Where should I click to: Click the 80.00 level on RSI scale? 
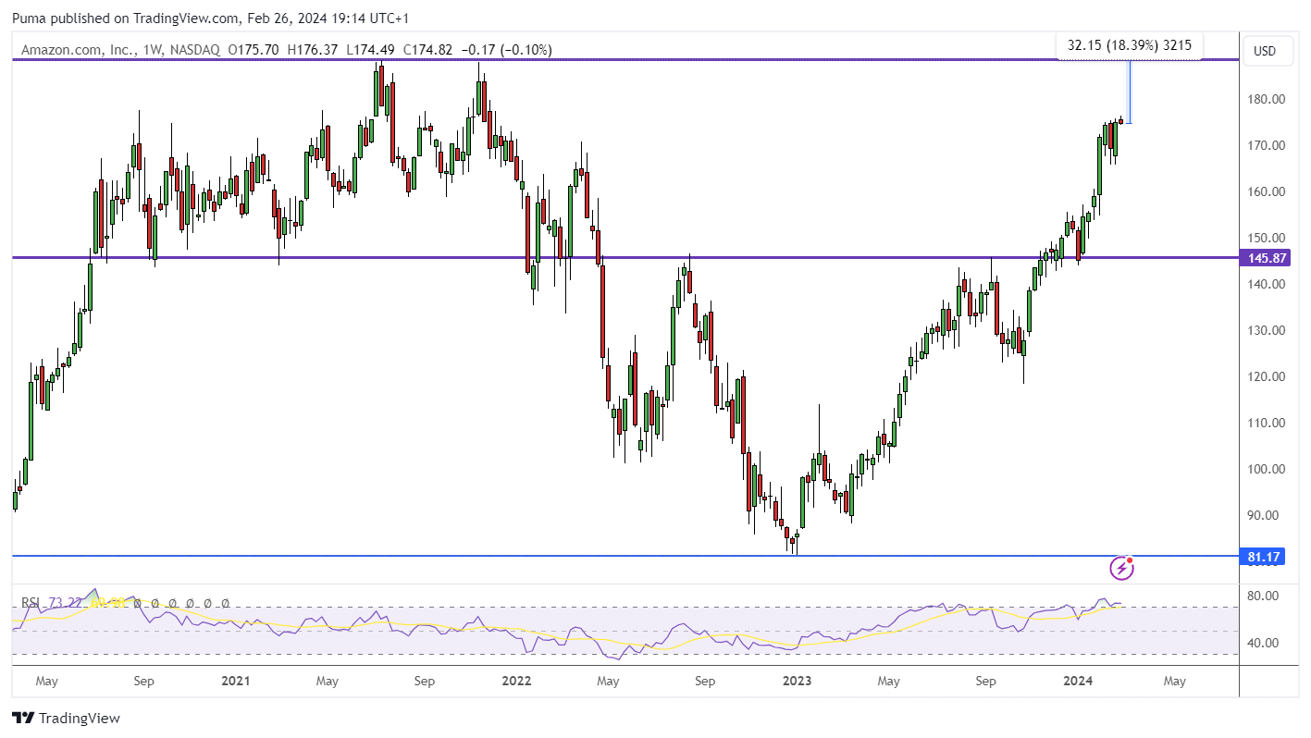pyautogui.click(x=1262, y=596)
